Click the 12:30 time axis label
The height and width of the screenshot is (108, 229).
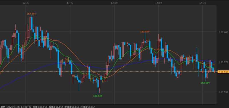(x=26, y=3)
